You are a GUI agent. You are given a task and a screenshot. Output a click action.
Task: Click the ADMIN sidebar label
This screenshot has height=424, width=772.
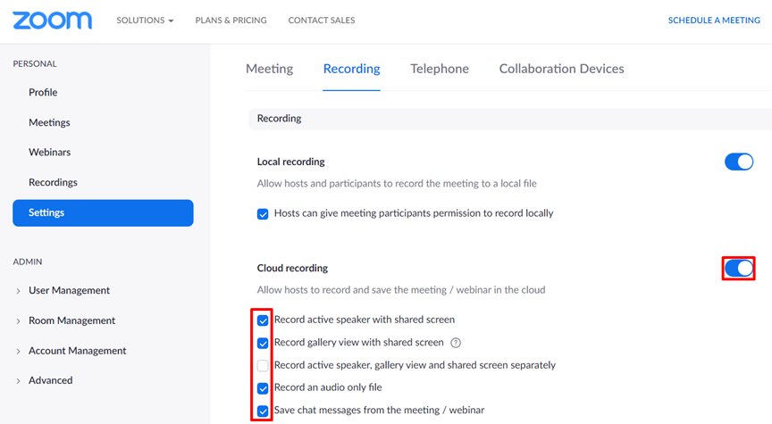click(28, 262)
